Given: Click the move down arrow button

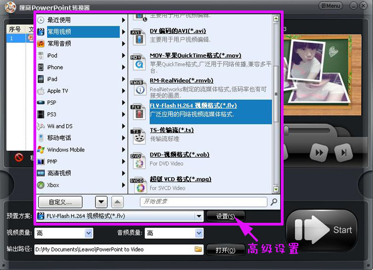Looking at the screenshot, I should [101, 202].
